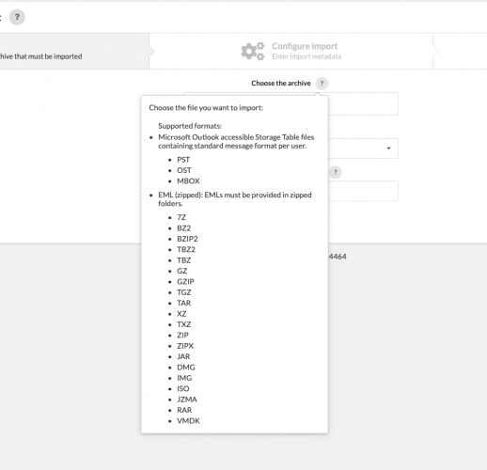Image resolution: width=487 pixels, height=470 pixels.
Task: Click the gears icon for Configure import
Action: click(x=253, y=51)
